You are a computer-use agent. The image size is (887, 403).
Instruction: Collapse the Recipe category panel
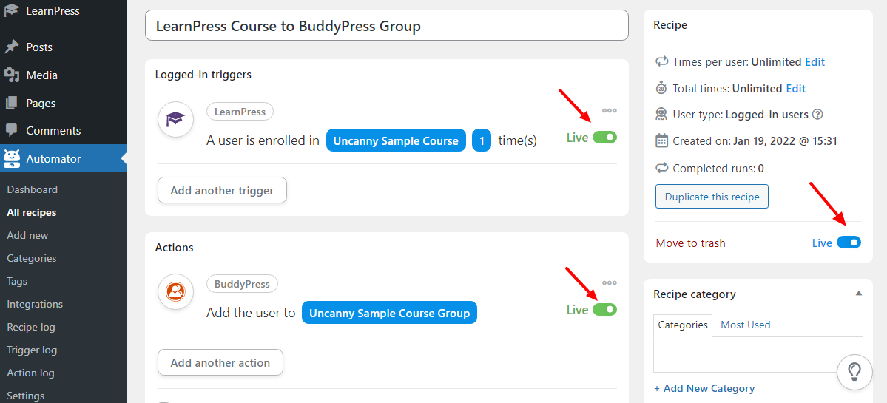point(859,294)
